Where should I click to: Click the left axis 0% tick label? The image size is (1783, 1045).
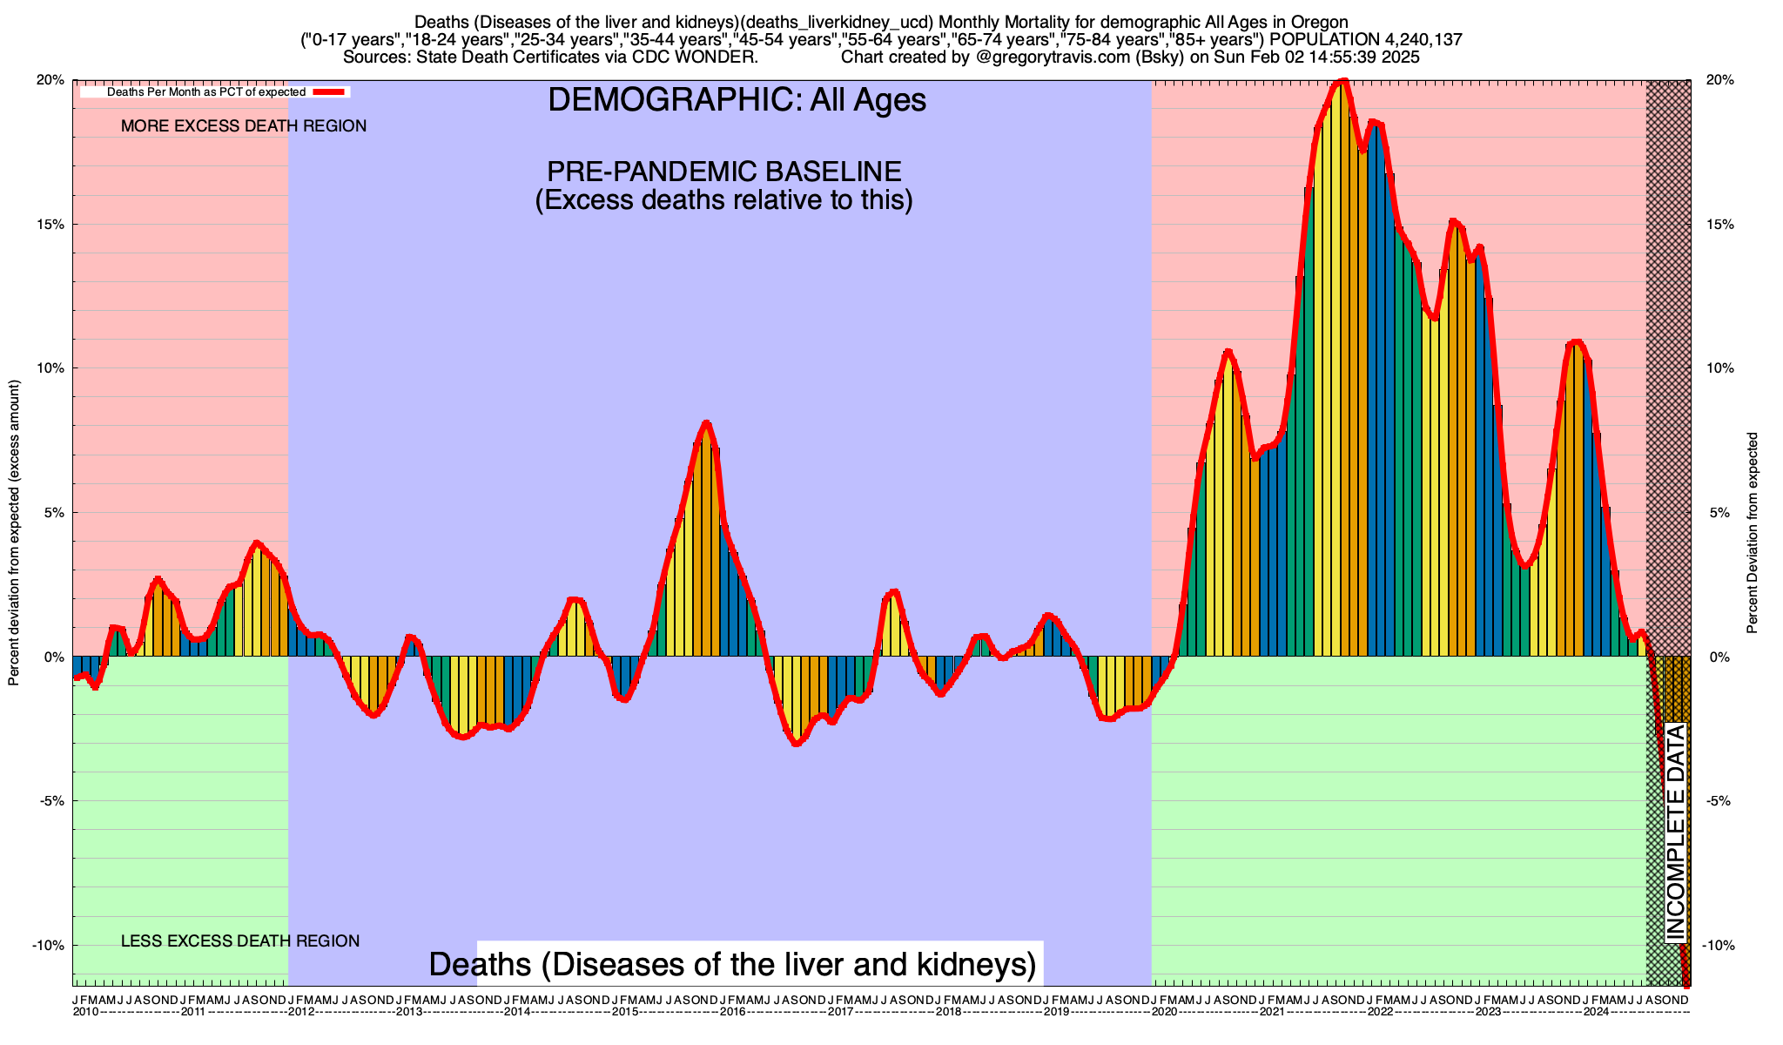pyautogui.click(x=54, y=657)
